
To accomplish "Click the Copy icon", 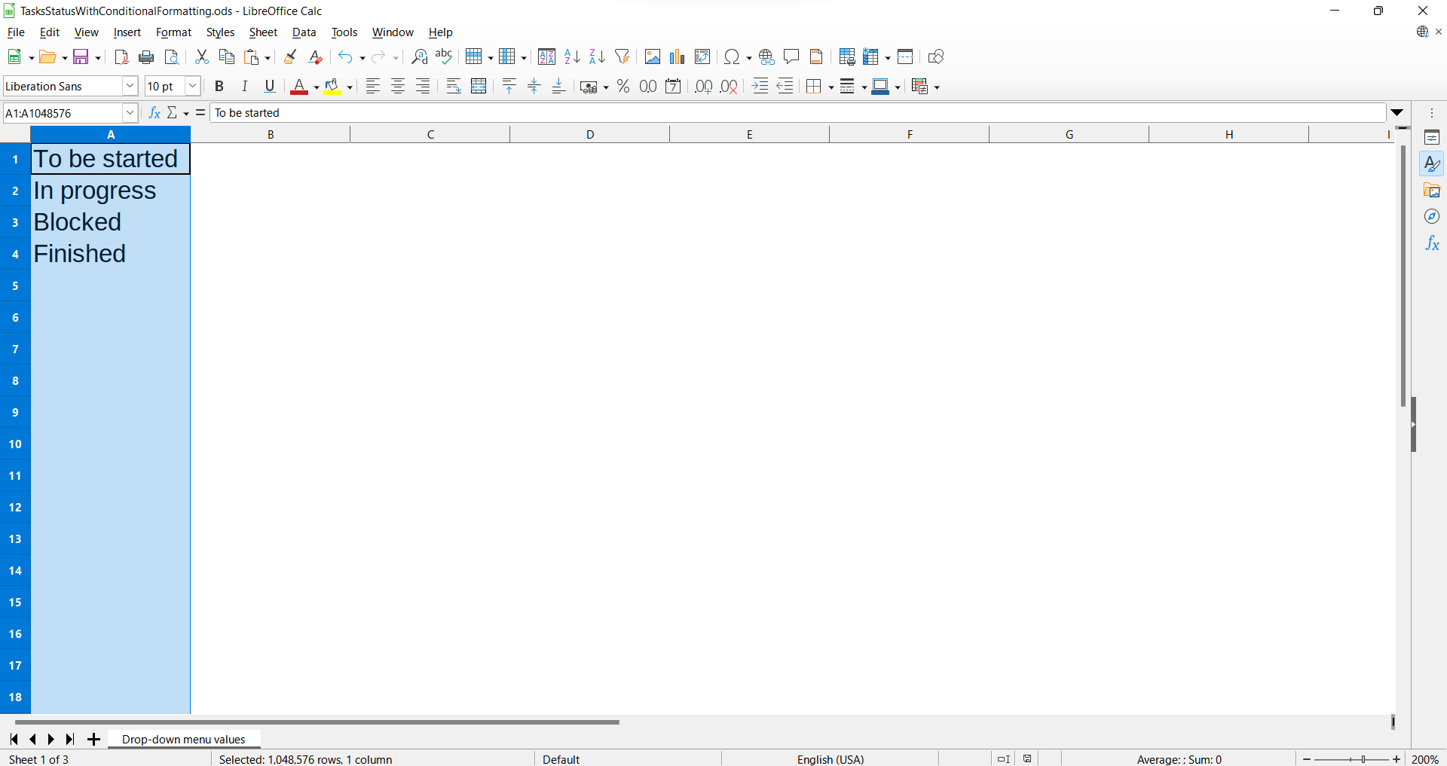I will [x=226, y=57].
